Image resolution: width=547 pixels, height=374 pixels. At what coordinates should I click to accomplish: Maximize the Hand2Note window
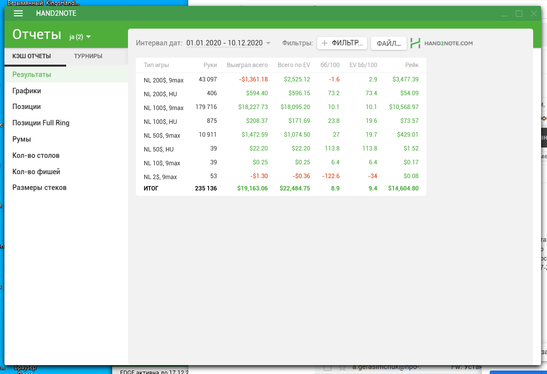coord(519,14)
